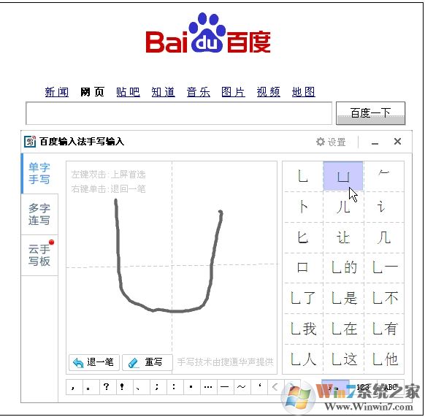This screenshot has height=417, width=425.
Task: Insert the ellipsis … key
Action: click(208, 387)
